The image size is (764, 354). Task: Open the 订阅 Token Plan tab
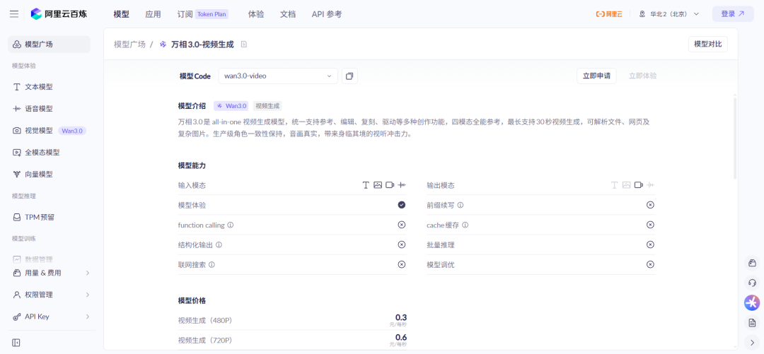click(202, 14)
